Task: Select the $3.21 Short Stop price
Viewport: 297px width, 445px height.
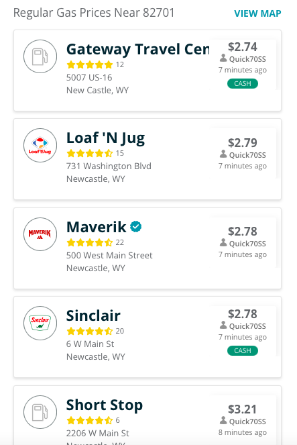Action: coord(242,409)
